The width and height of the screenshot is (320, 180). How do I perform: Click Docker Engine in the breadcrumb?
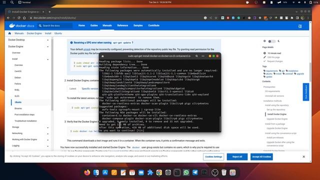pyautogui.click(x=34, y=33)
